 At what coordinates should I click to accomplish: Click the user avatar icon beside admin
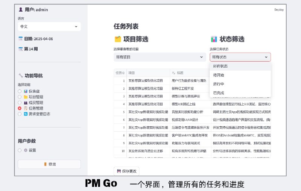click(21, 10)
